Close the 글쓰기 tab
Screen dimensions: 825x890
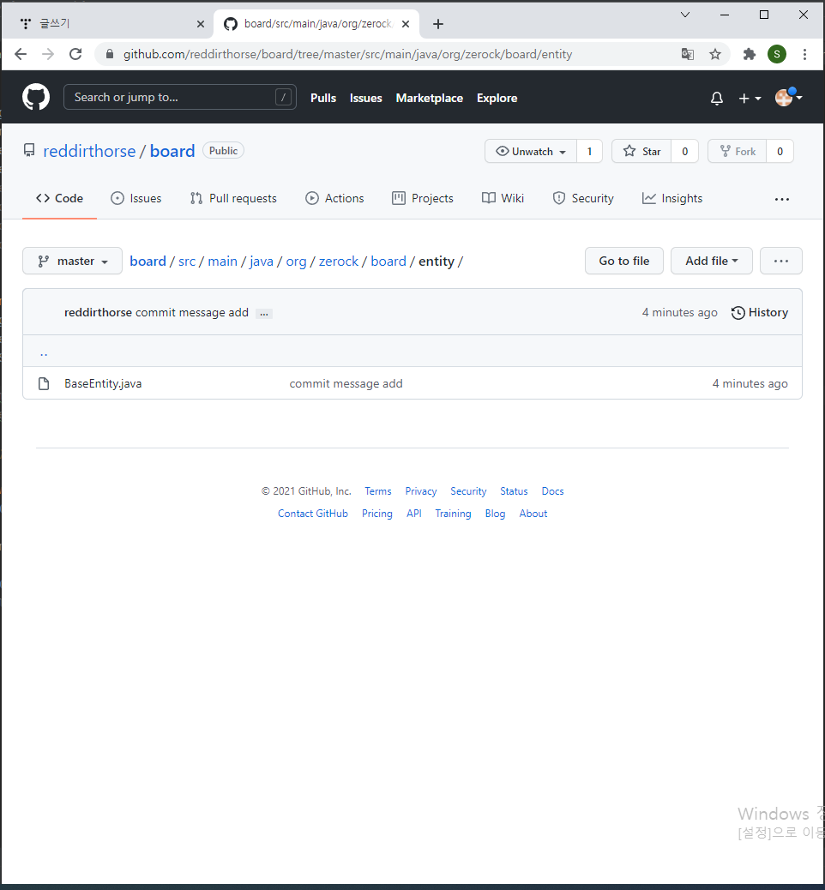(x=201, y=24)
